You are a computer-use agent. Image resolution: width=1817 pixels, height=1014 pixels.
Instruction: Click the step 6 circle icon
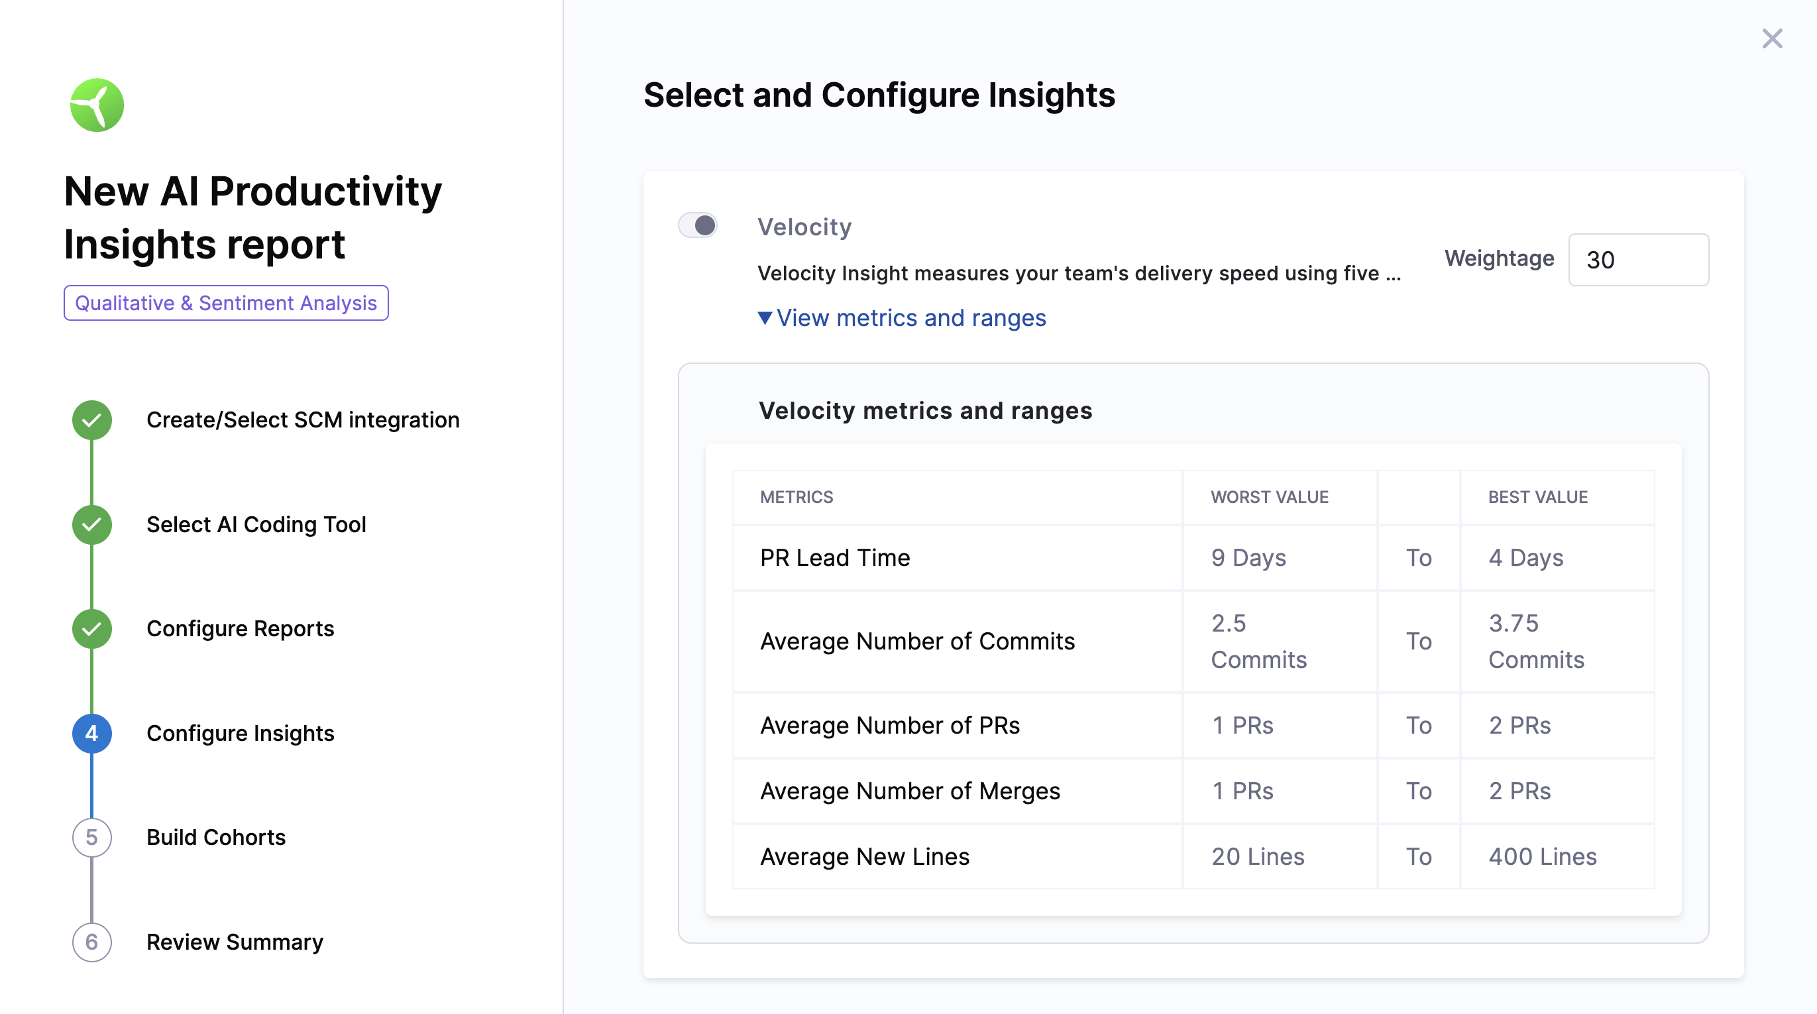pyautogui.click(x=91, y=942)
